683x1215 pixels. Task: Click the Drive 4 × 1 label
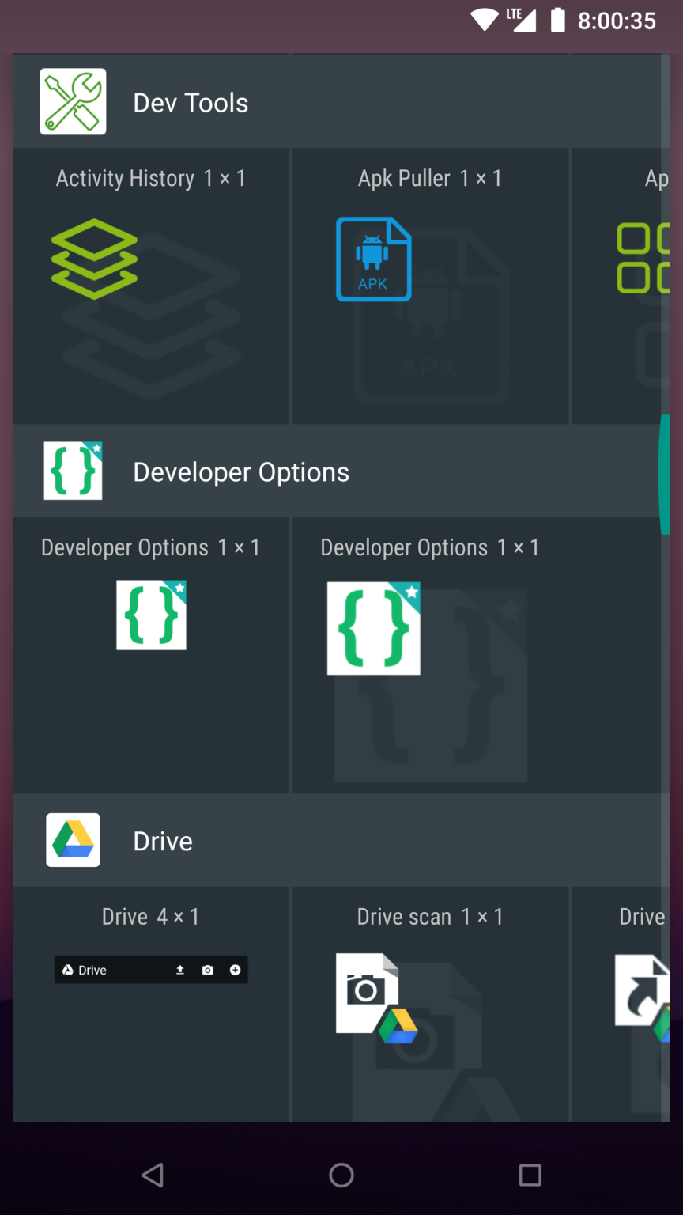151,917
